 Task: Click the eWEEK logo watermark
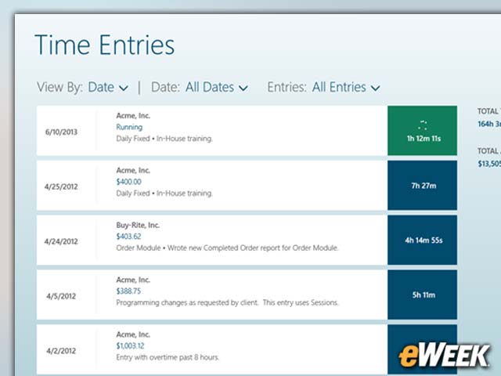coord(444,355)
